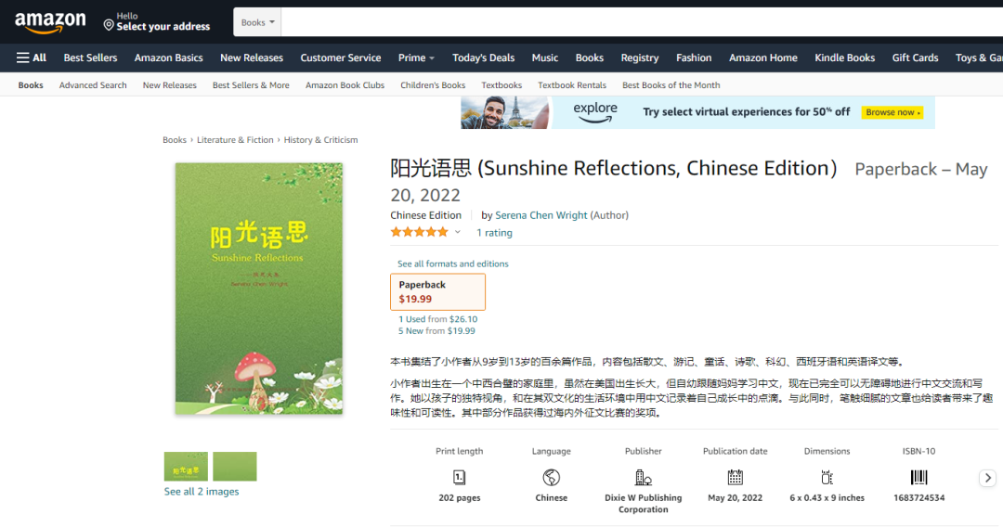
Task: Click the ISBN-10 barcode icon
Action: (918, 477)
